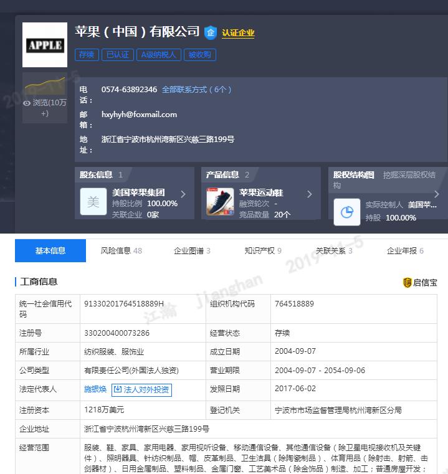The height and width of the screenshot is (474, 448).
Task: Open legal representative 施银焕 link
Action: point(95,389)
